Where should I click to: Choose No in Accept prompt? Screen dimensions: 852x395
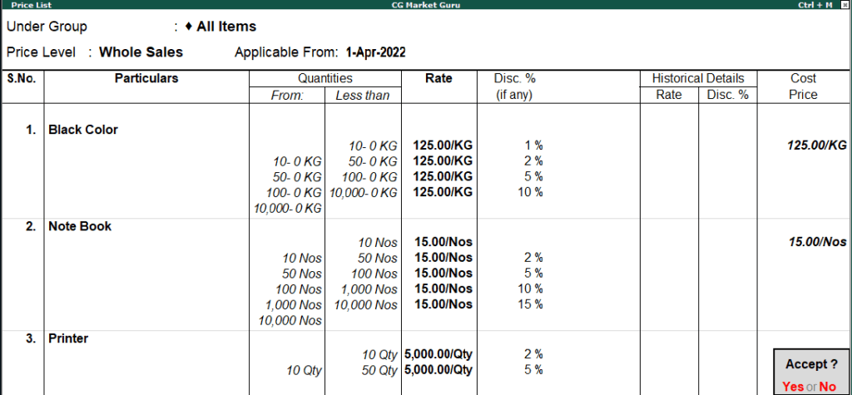[828, 387]
